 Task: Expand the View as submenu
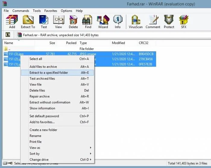pyautogui.click(x=58, y=148)
